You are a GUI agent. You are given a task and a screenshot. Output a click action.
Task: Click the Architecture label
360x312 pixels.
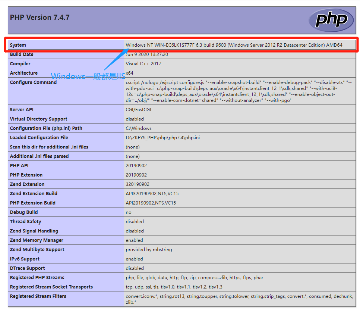point(23,73)
